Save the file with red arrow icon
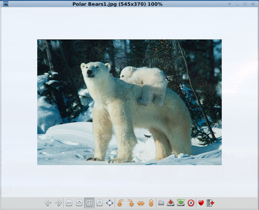The image size is (259, 210). tap(170, 202)
